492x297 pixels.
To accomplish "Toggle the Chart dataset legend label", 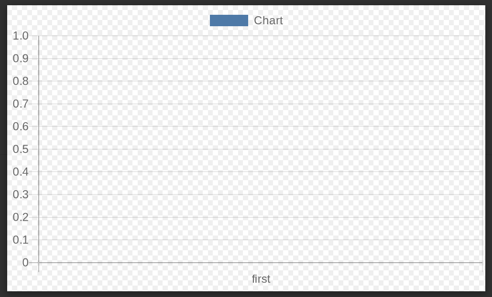I will point(268,20).
